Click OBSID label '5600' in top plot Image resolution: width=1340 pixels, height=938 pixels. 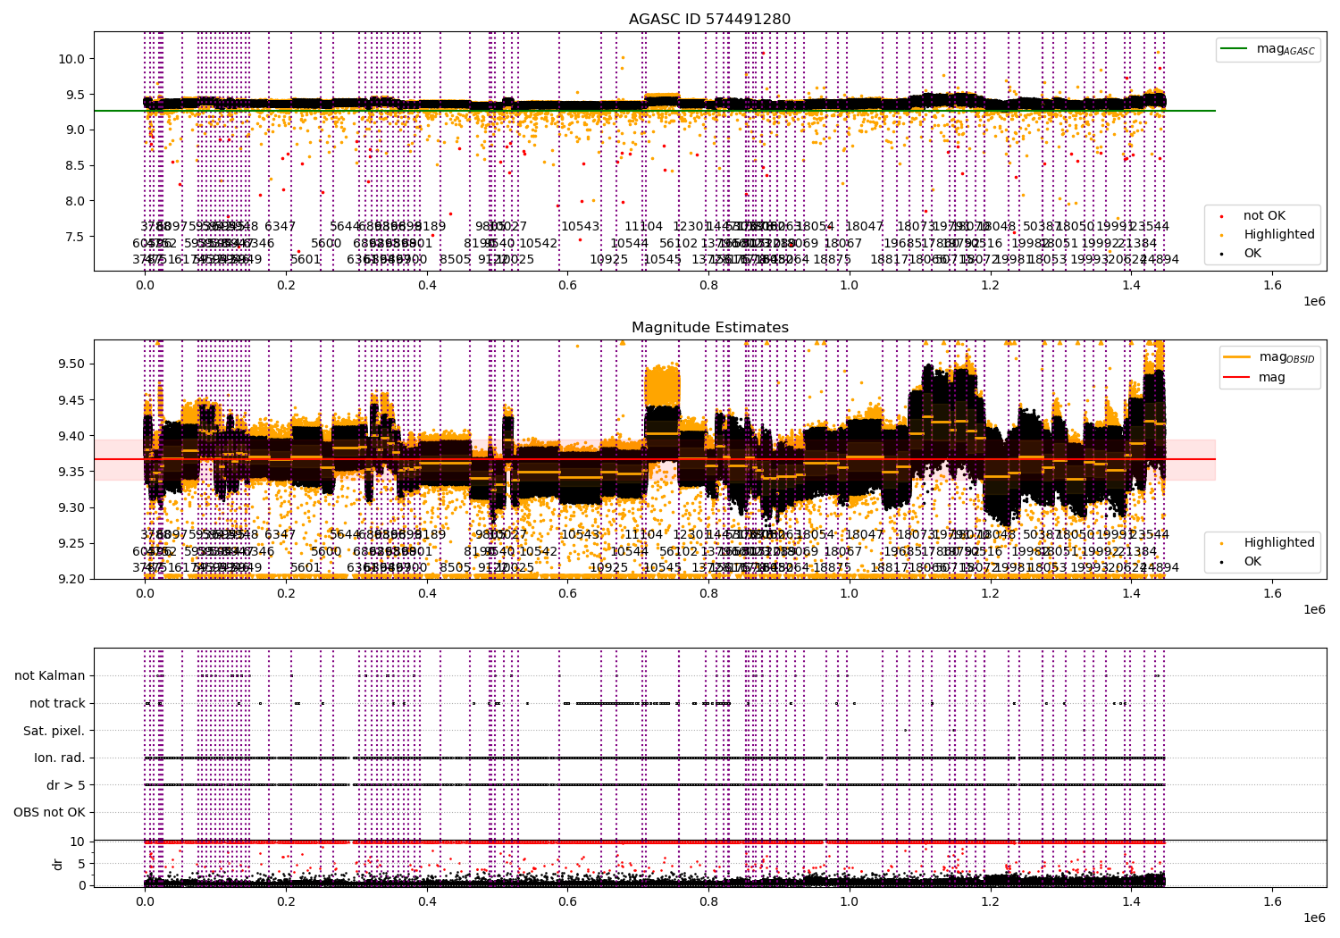click(x=326, y=244)
